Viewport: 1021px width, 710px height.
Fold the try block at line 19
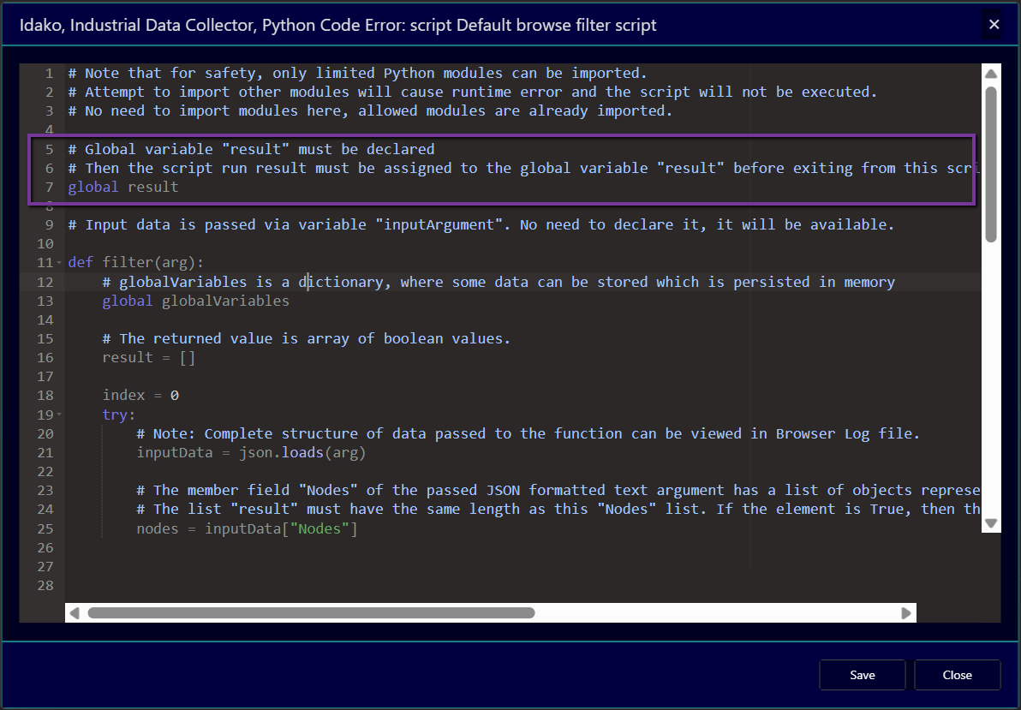[x=59, y=415]
